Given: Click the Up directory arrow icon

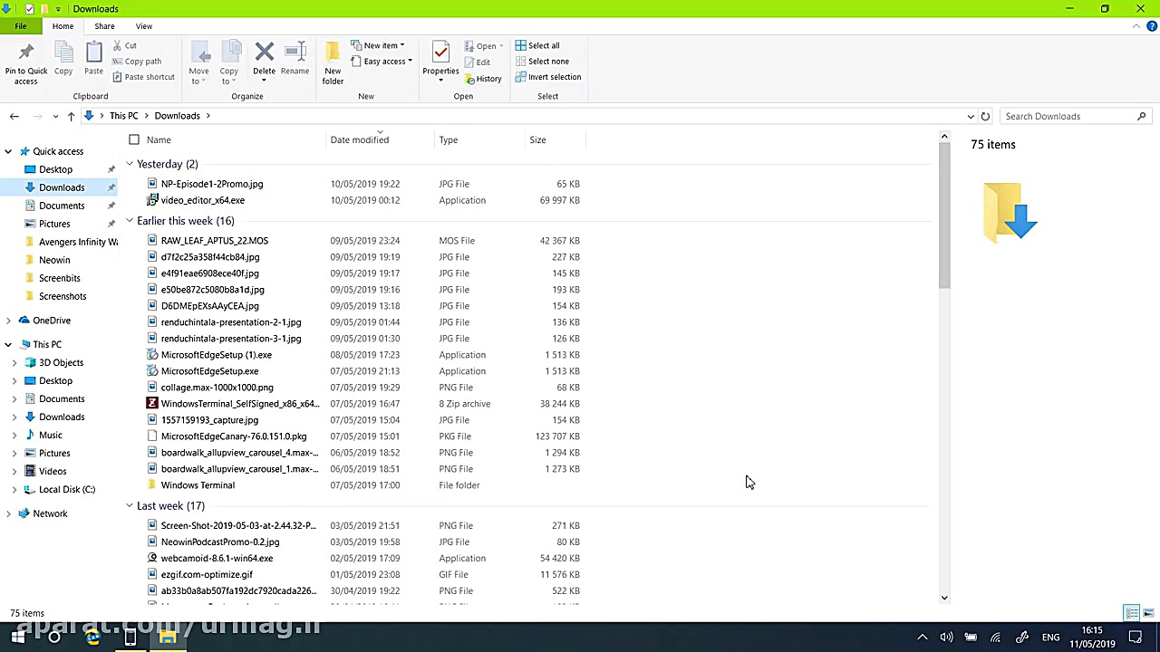Looking at the screenshot, I should pyautogui.click(x=71, y=116).
